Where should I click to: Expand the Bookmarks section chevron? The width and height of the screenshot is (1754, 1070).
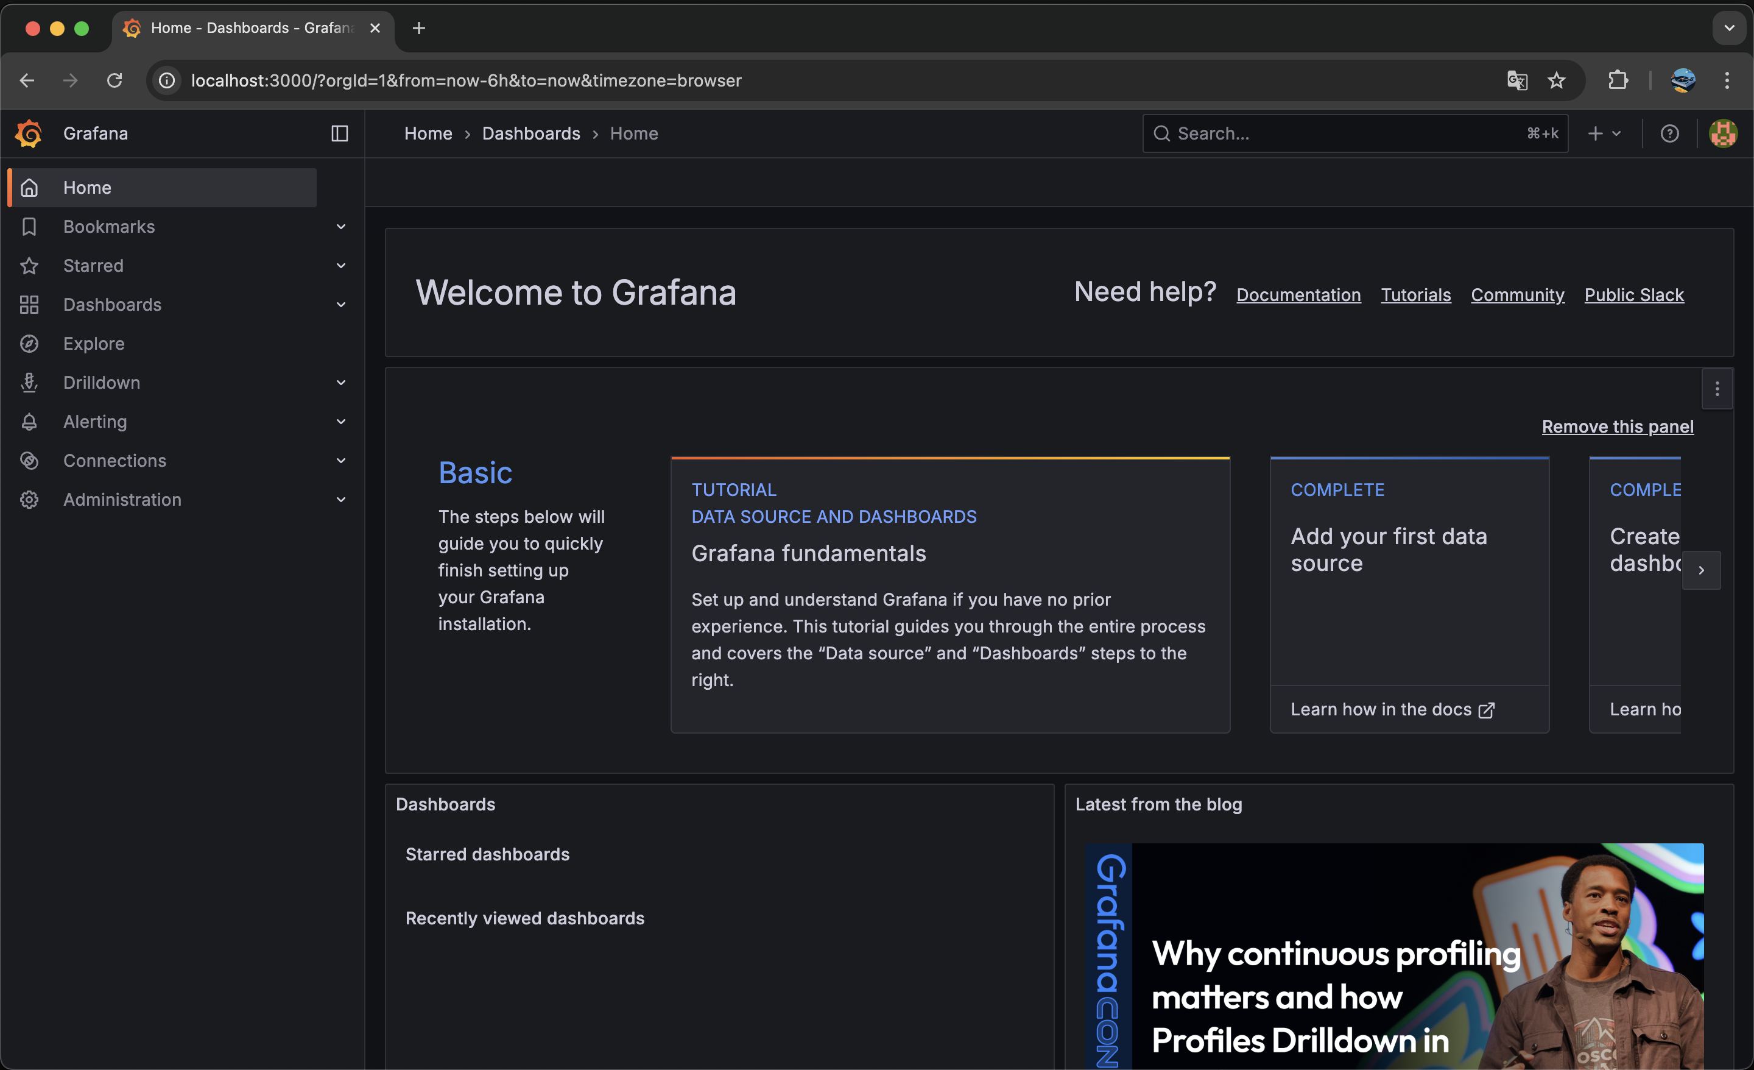(341, 227)
